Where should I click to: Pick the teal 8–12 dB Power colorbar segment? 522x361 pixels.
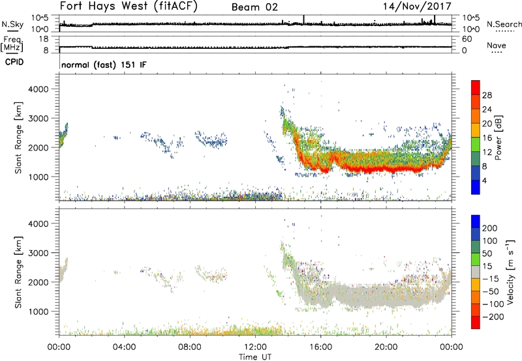pos(476,158)
